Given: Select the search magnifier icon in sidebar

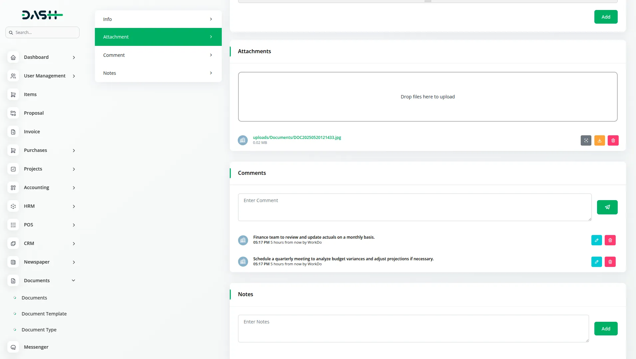Looking at the screenshot, I should [x=11, y=32].
